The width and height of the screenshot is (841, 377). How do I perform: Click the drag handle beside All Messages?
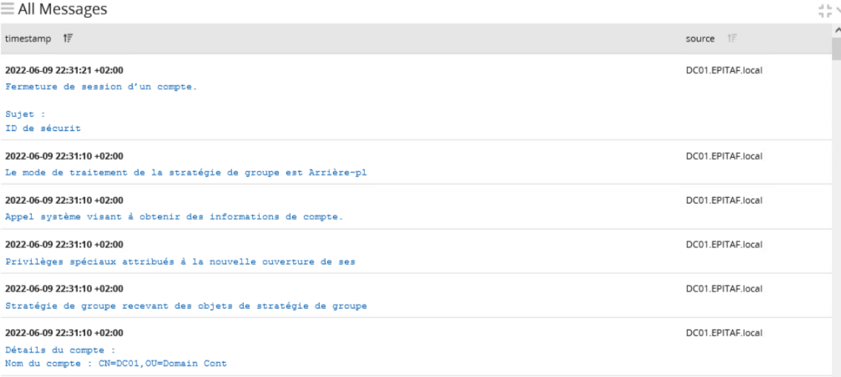(x=7, y=10)
